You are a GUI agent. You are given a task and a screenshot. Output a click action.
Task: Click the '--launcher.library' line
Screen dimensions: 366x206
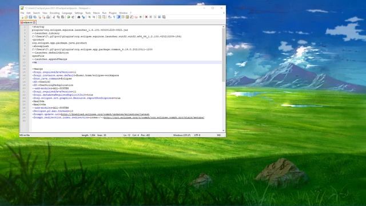coord(46,33)
